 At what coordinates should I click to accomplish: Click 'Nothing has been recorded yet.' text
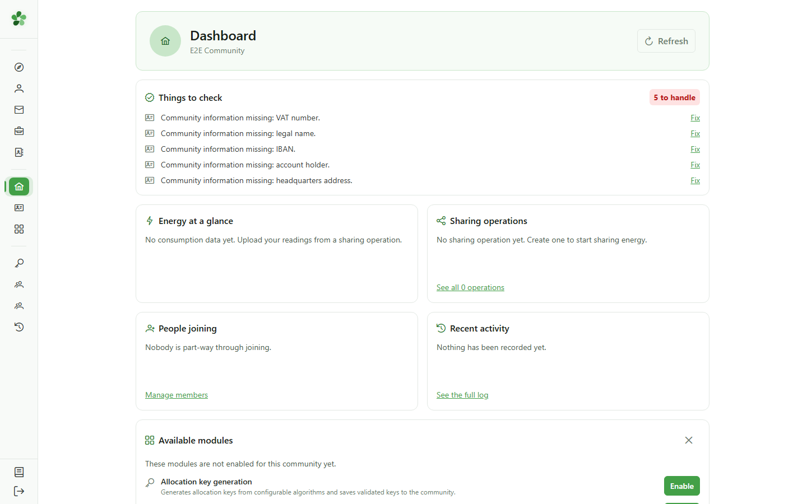click(491, 347)
